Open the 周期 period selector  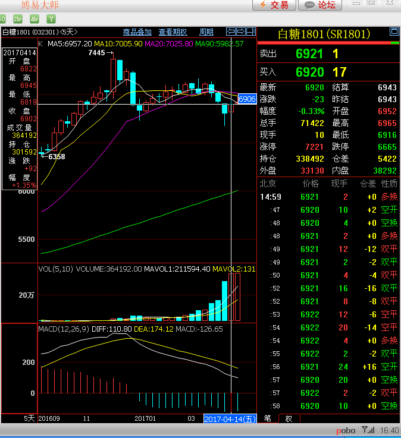(x=206, y=32)
